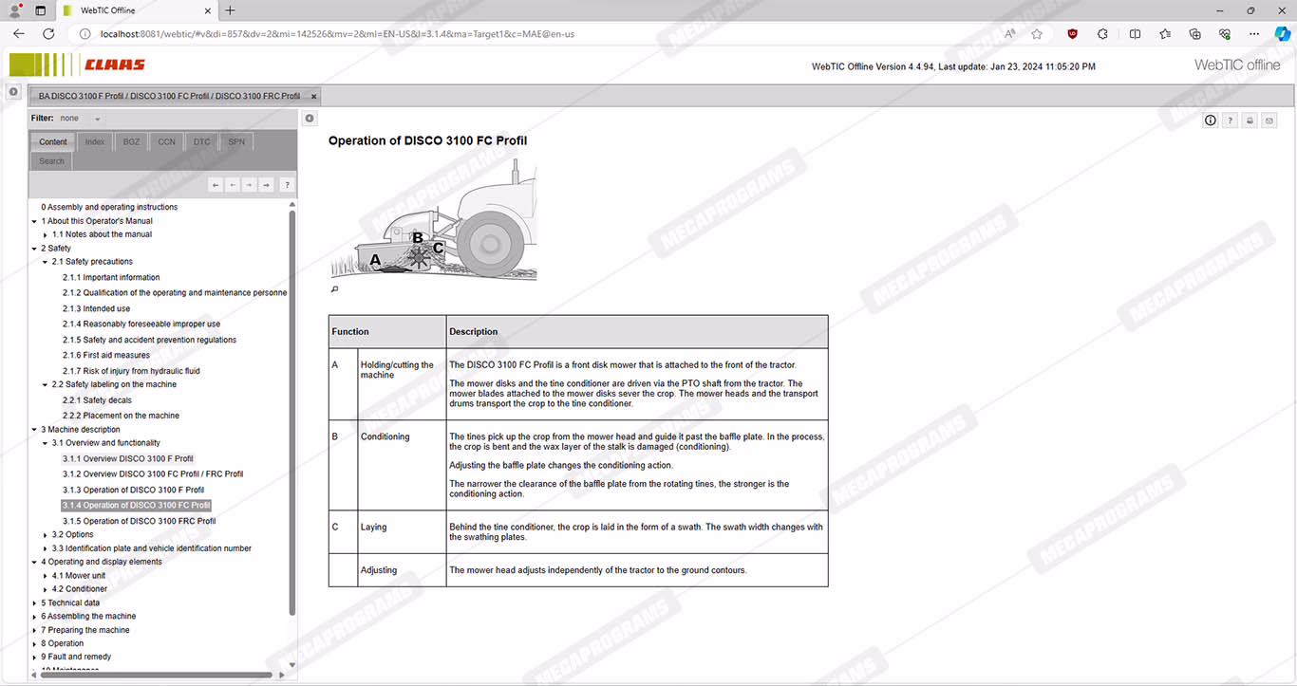Click the uBlock Origin shield icon
The height and width of the screenshot is (686, 1297).
(1072, 34)
